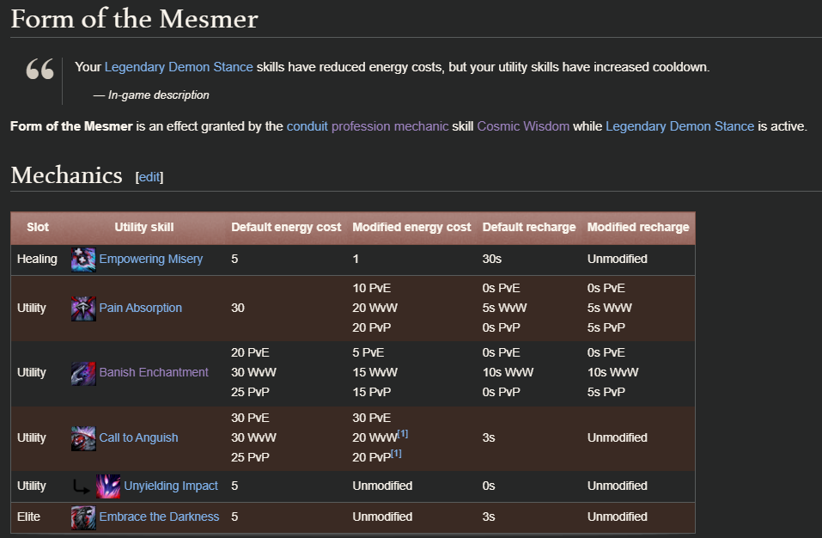Click the Unyielding Impact skill icon
The image size is (822, 538).
click(108, 486)
